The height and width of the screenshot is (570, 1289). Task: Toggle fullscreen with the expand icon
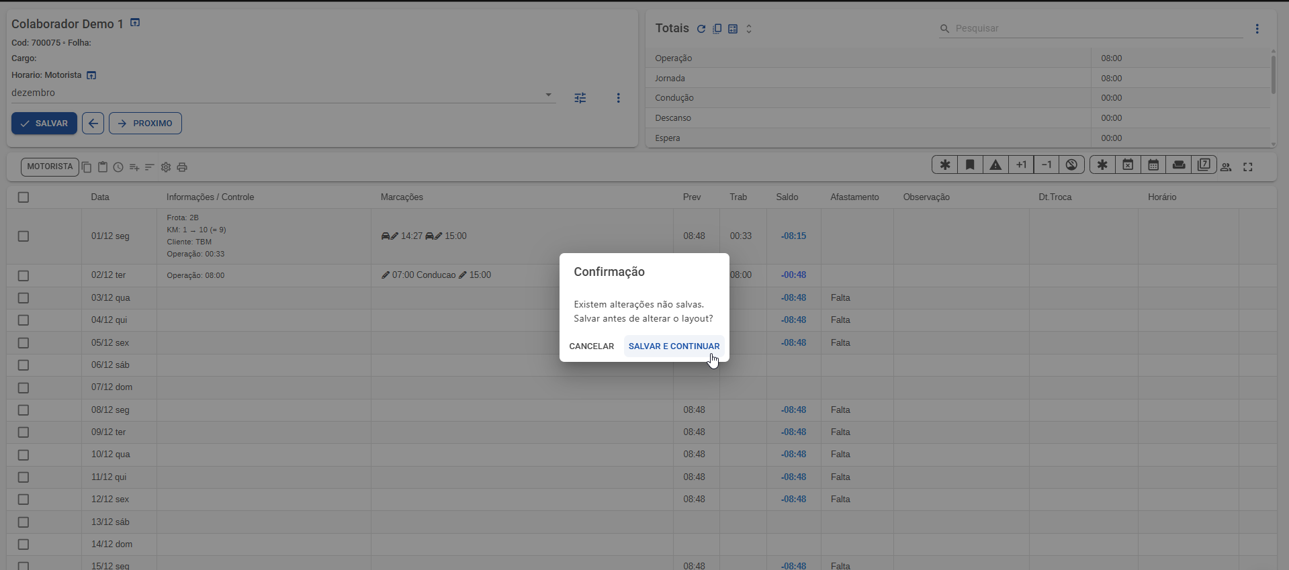(x=1248, y=167)
